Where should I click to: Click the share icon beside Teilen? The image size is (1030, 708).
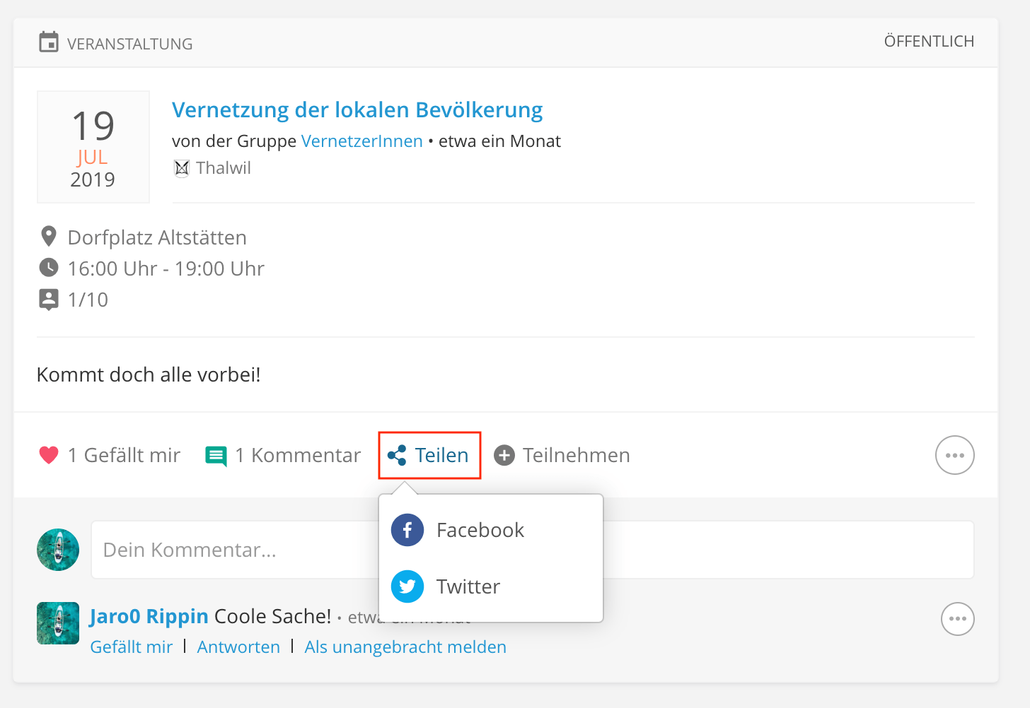[x=397, y=455]
